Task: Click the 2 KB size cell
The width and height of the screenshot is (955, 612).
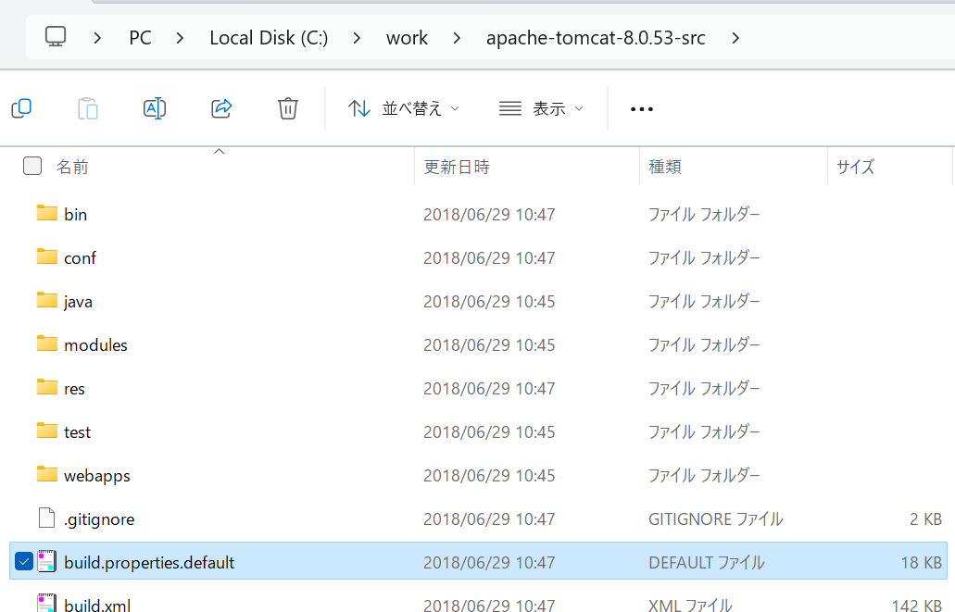Action: [925, 518]
